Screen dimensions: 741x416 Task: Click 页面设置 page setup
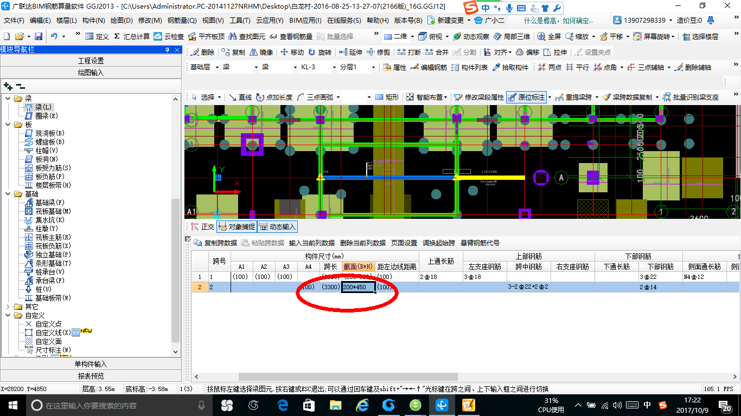[x=404, y=243]
